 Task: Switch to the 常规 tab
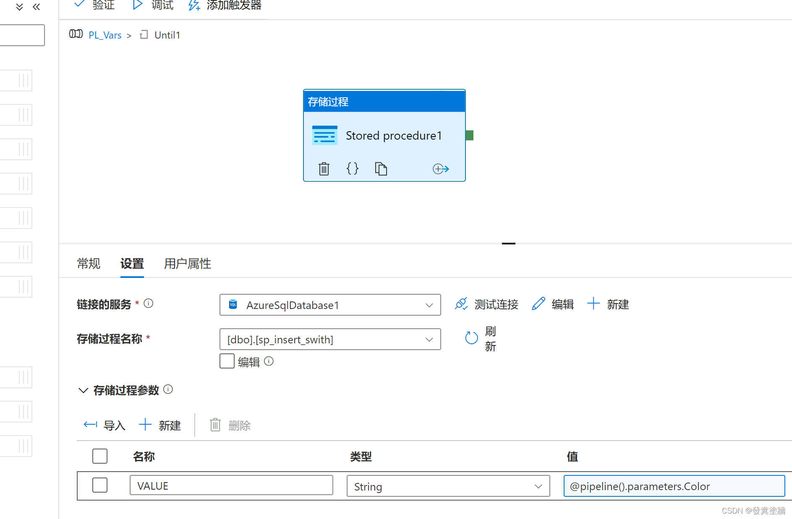click(x=89, y=264)
